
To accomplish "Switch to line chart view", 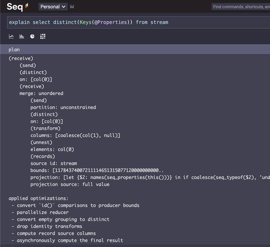I will (11, 37).
